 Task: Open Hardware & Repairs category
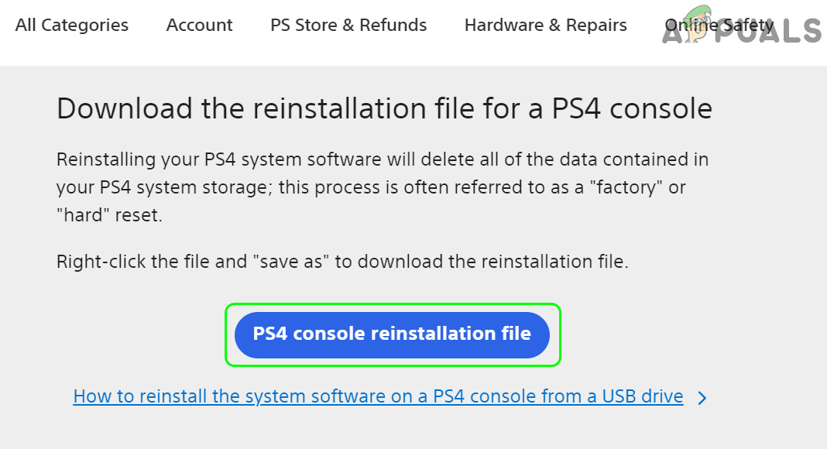545,26
